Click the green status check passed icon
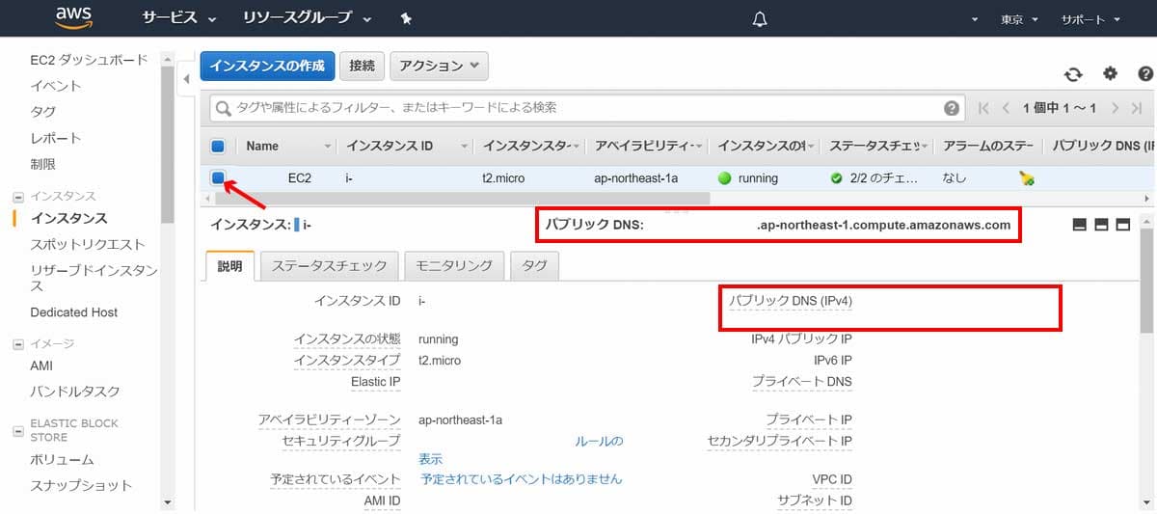This screenshot has width=1157, height=514. tap(837, 178)
